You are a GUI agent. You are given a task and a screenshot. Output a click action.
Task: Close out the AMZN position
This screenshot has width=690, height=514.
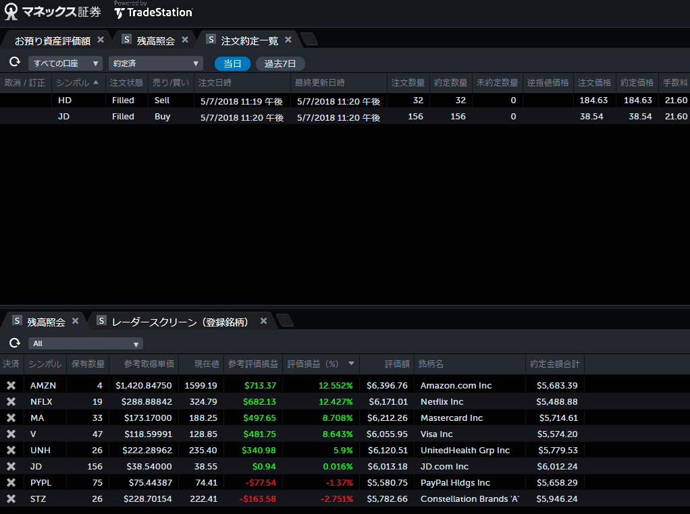click(11, 386)
